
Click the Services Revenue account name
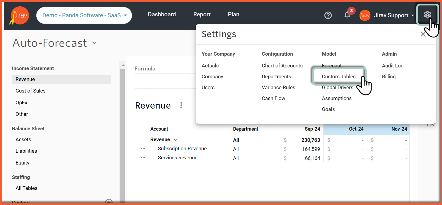[178, 158]
